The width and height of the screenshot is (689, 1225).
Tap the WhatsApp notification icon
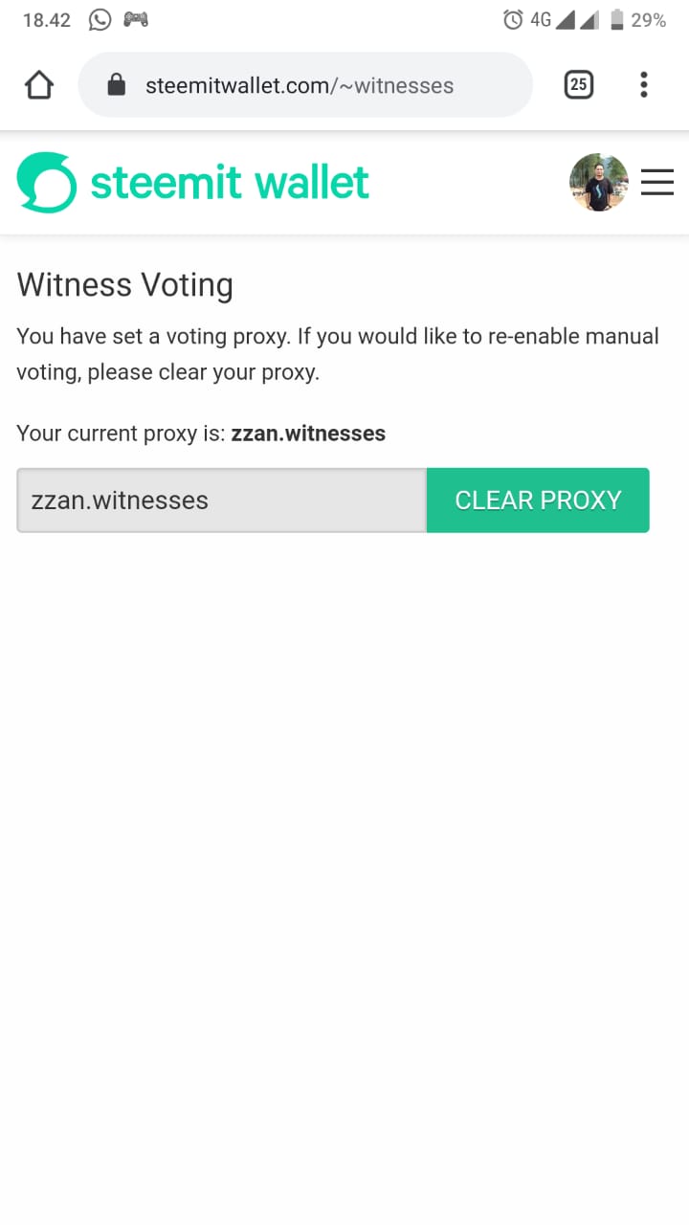pos(100,19)
